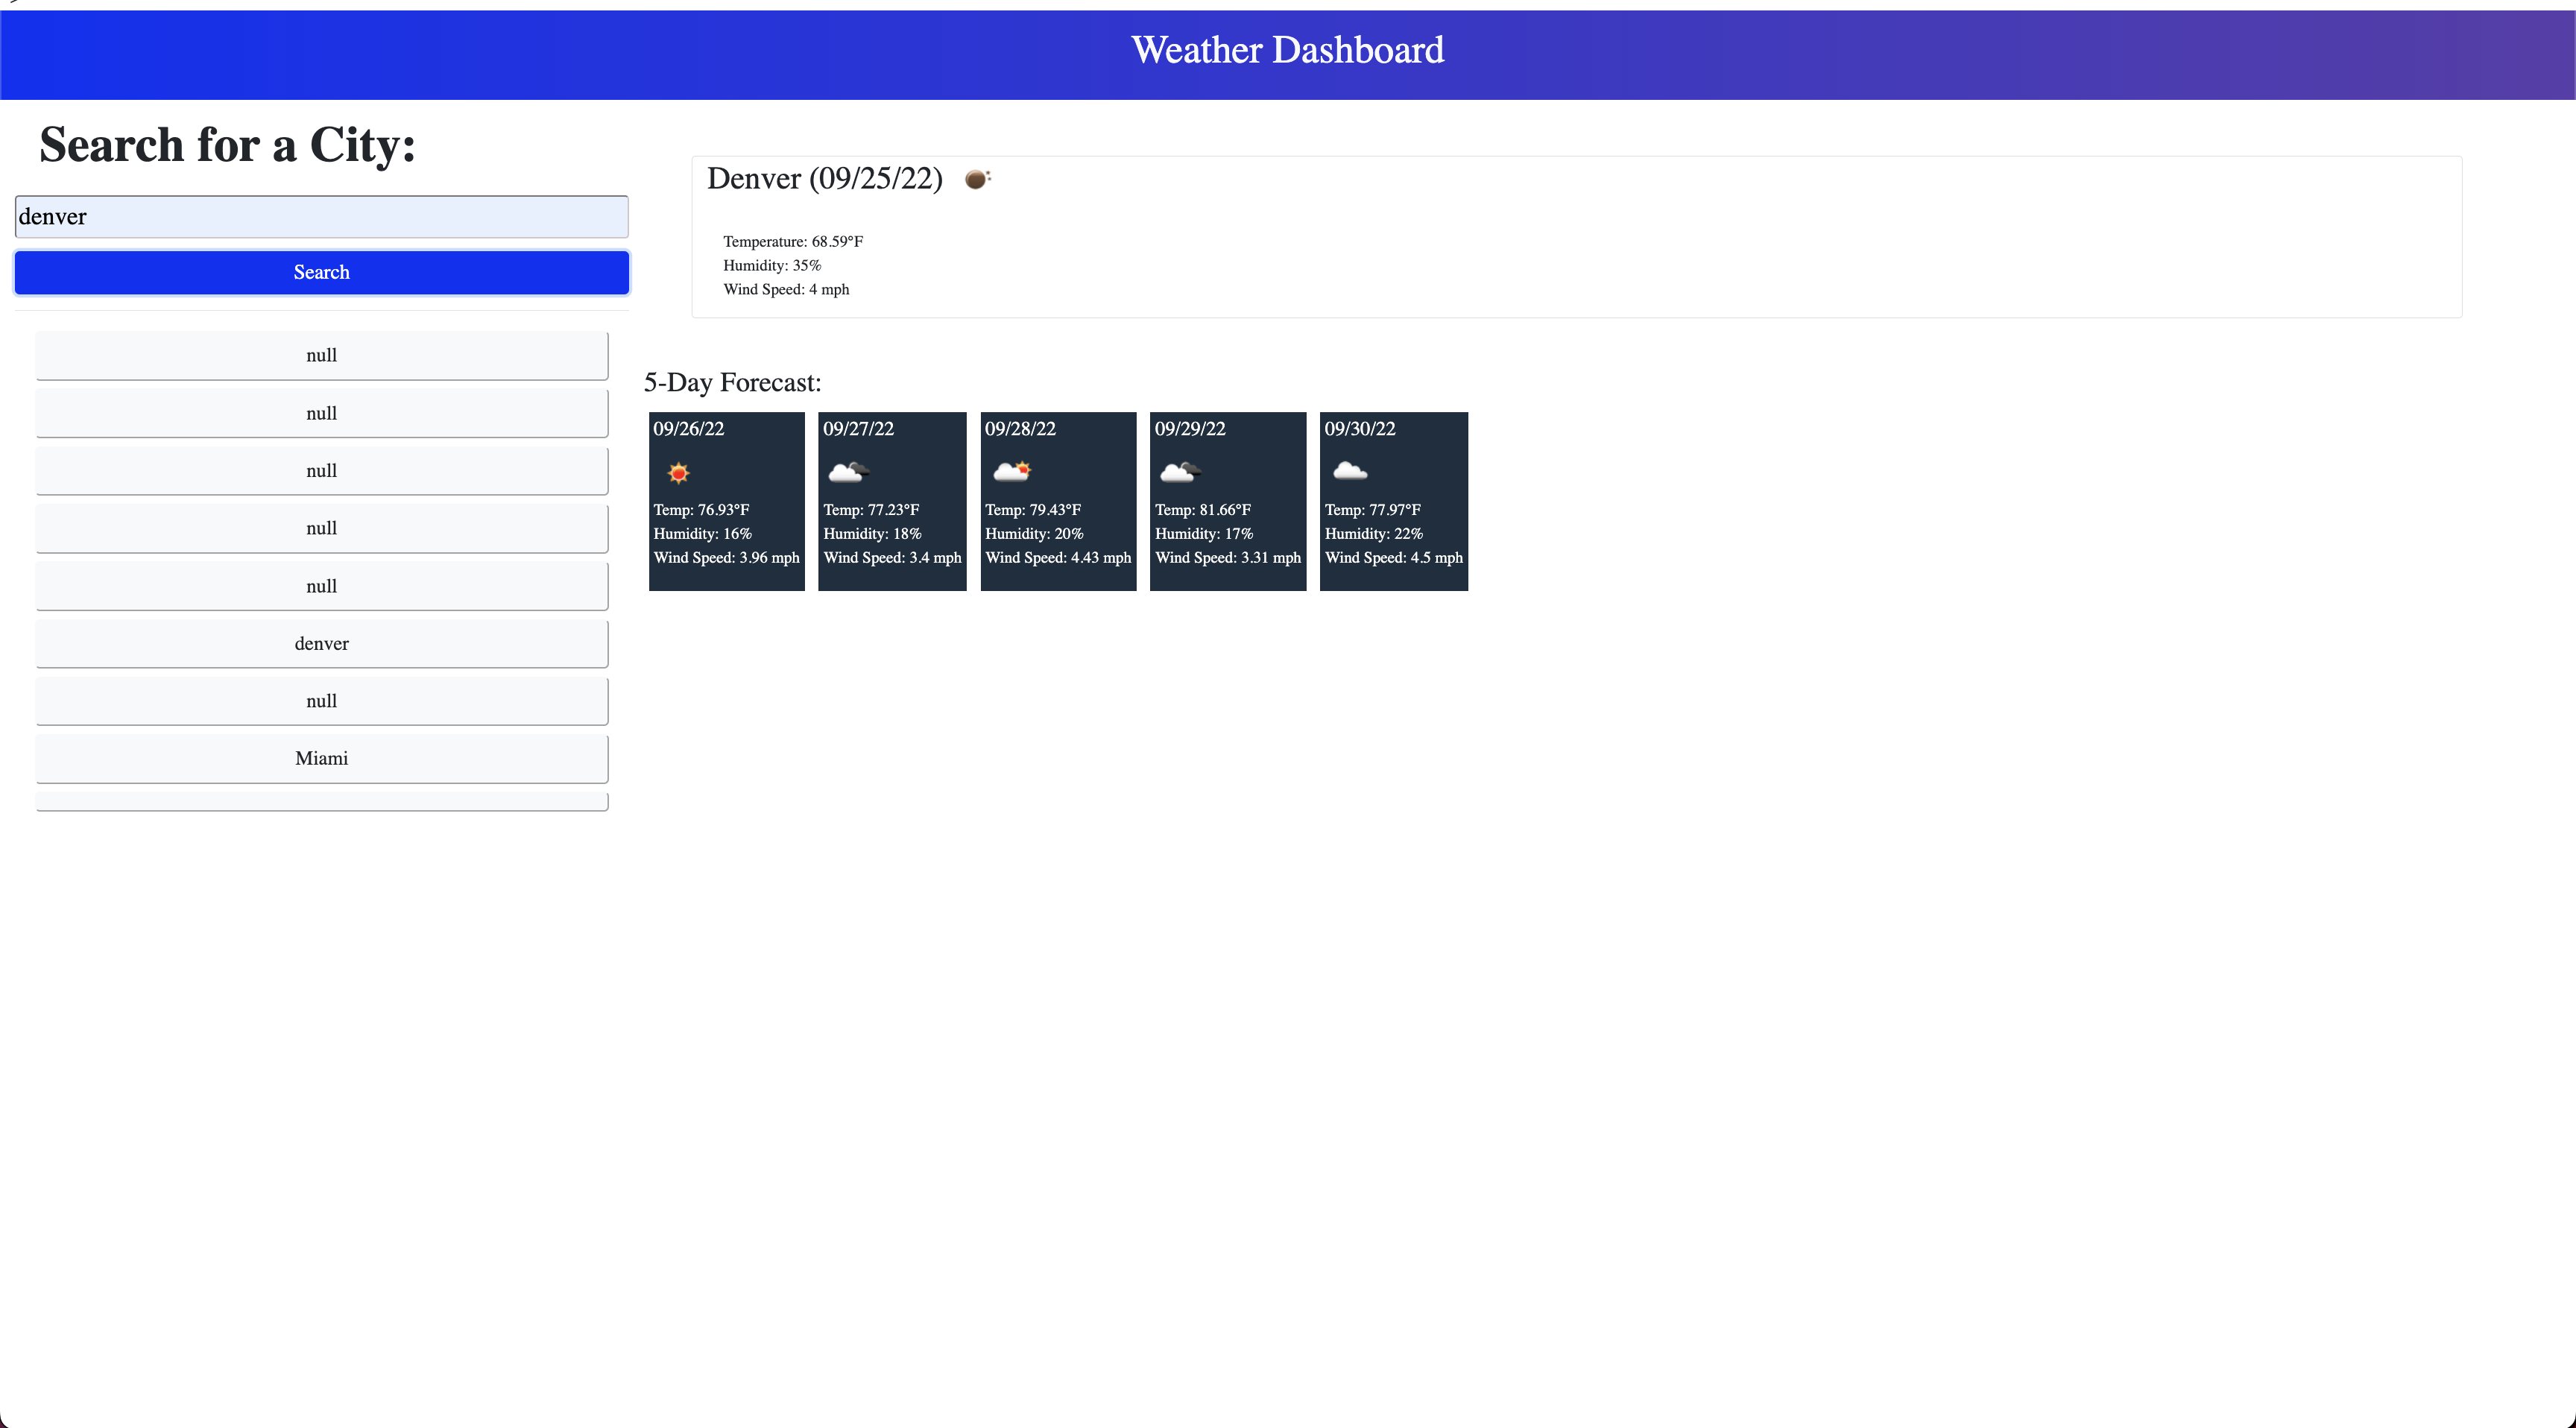This screenshot has height=1428, width=2576.
Task: Select the 09/26/22 forecast card
Action: [727, 501]
